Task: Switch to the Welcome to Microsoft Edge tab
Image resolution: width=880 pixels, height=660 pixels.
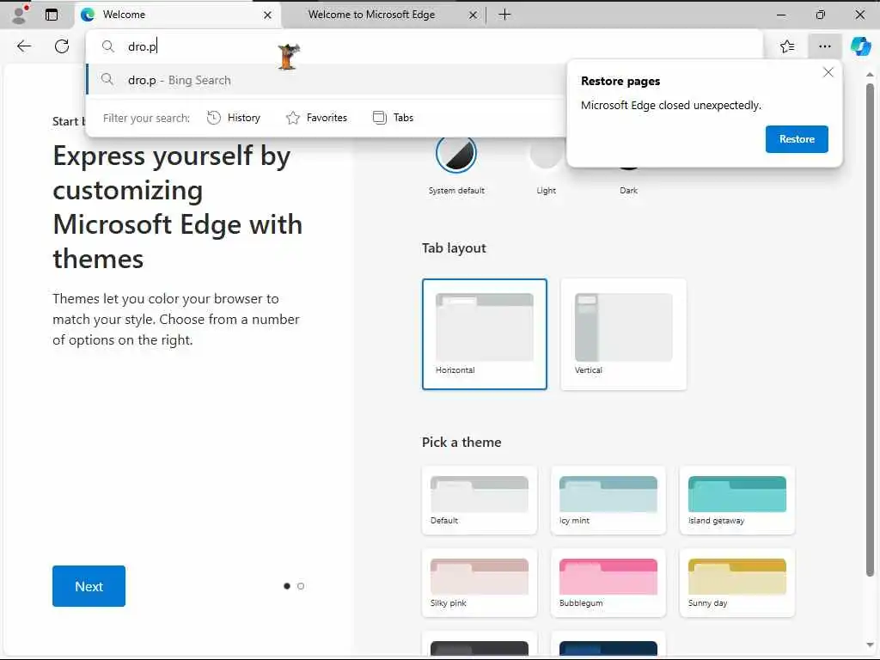Action: click(x=384, y=15)
